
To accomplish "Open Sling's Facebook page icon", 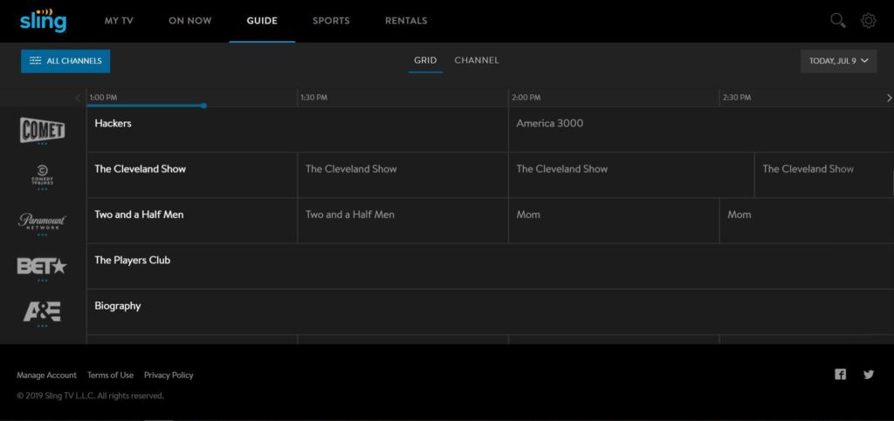I will 840,375.
